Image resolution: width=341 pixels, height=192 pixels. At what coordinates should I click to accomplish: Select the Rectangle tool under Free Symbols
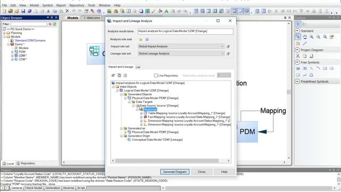click(325, 68)
